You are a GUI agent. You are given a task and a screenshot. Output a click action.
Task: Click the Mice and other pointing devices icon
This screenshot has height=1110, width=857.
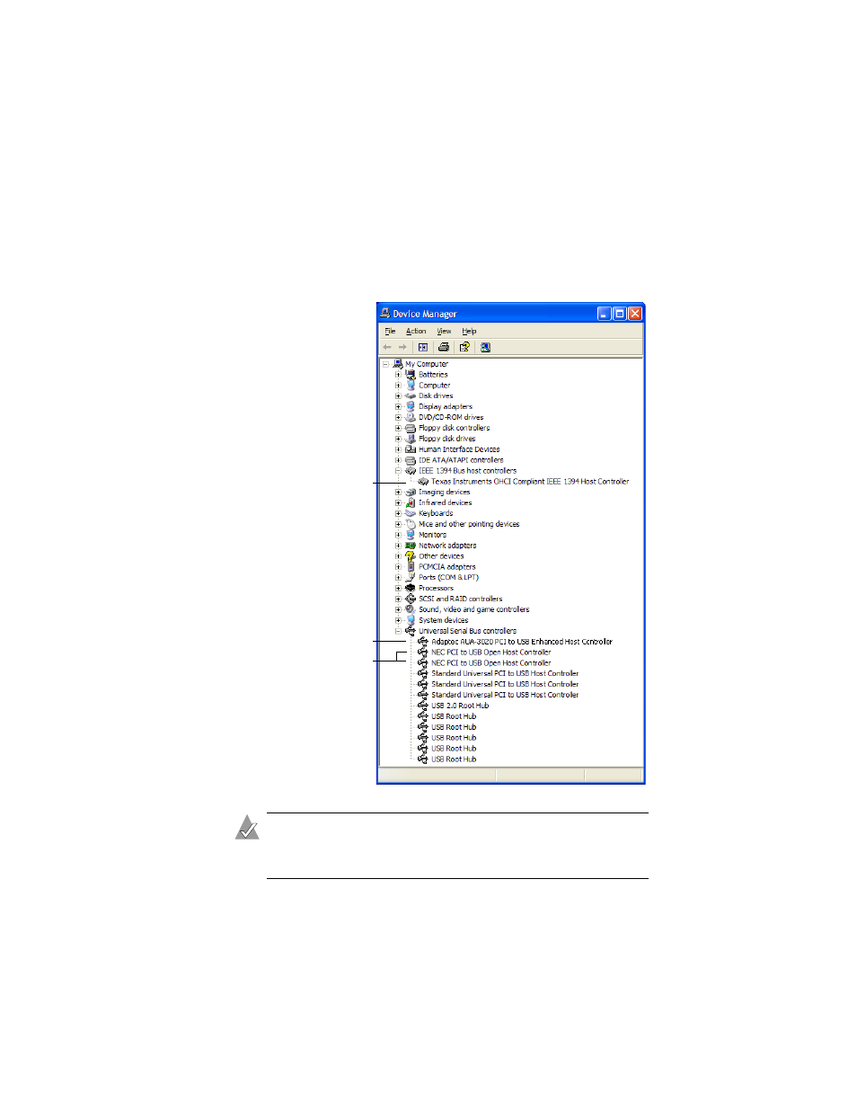411,524
